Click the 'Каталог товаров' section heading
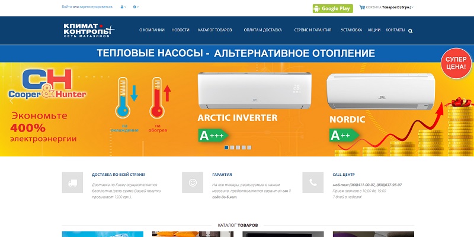 (238, 226)
